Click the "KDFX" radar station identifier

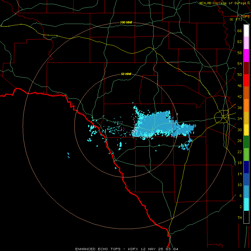click(133, 249)
